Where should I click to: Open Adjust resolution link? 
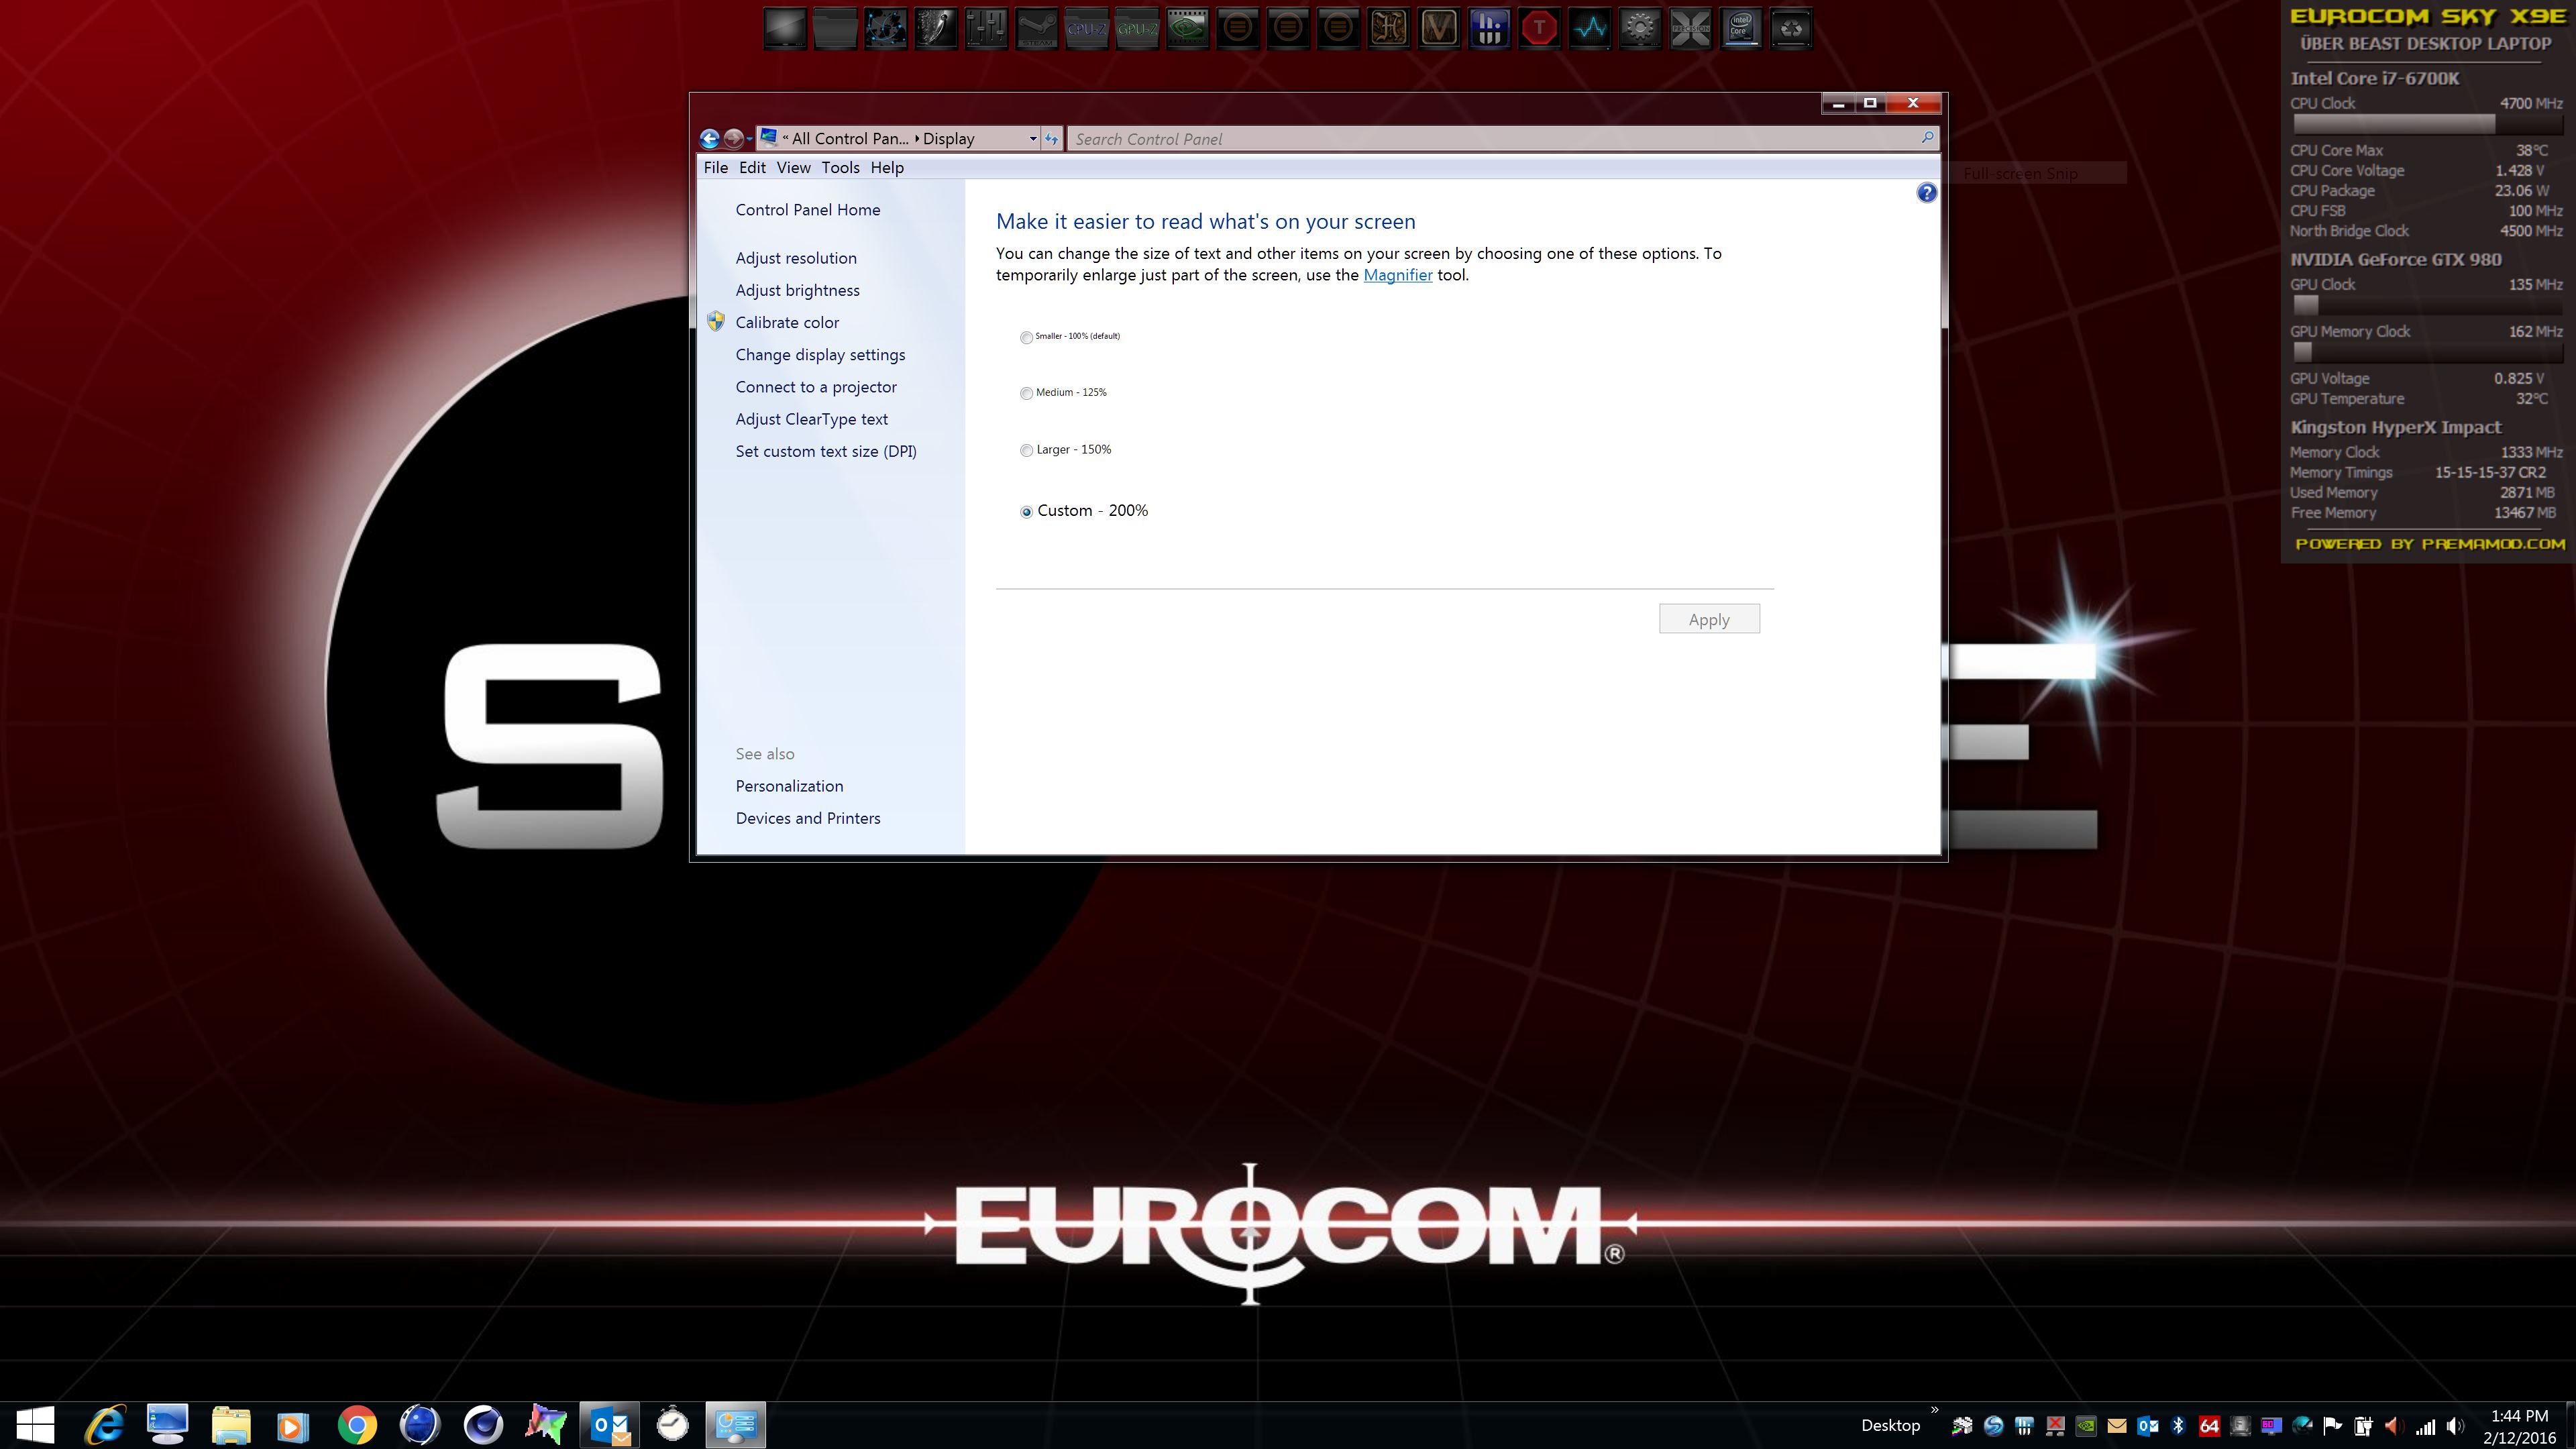coord(796,258)
